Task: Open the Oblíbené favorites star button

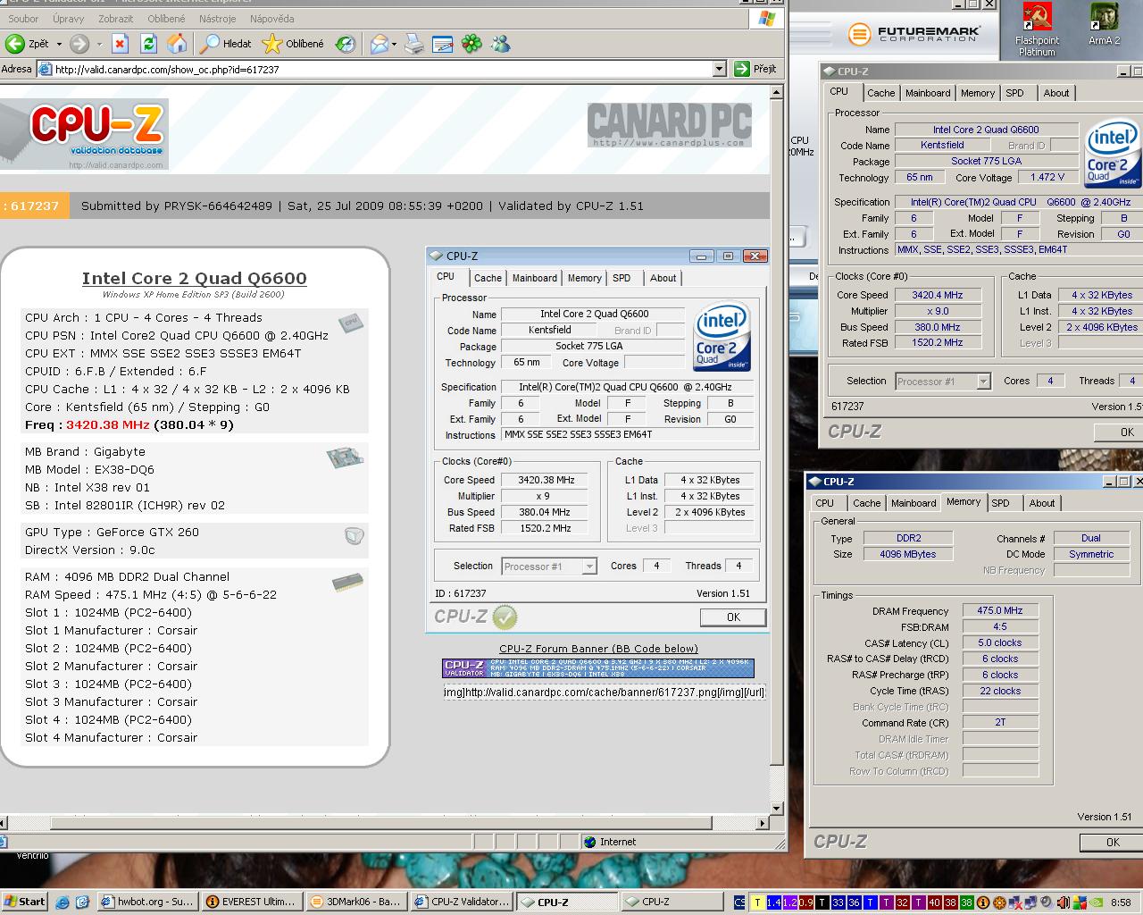Action: 293,43
